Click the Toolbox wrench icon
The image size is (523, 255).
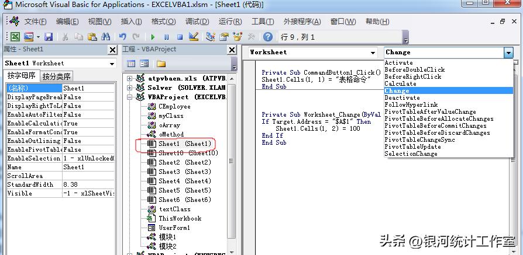(251, 37)
